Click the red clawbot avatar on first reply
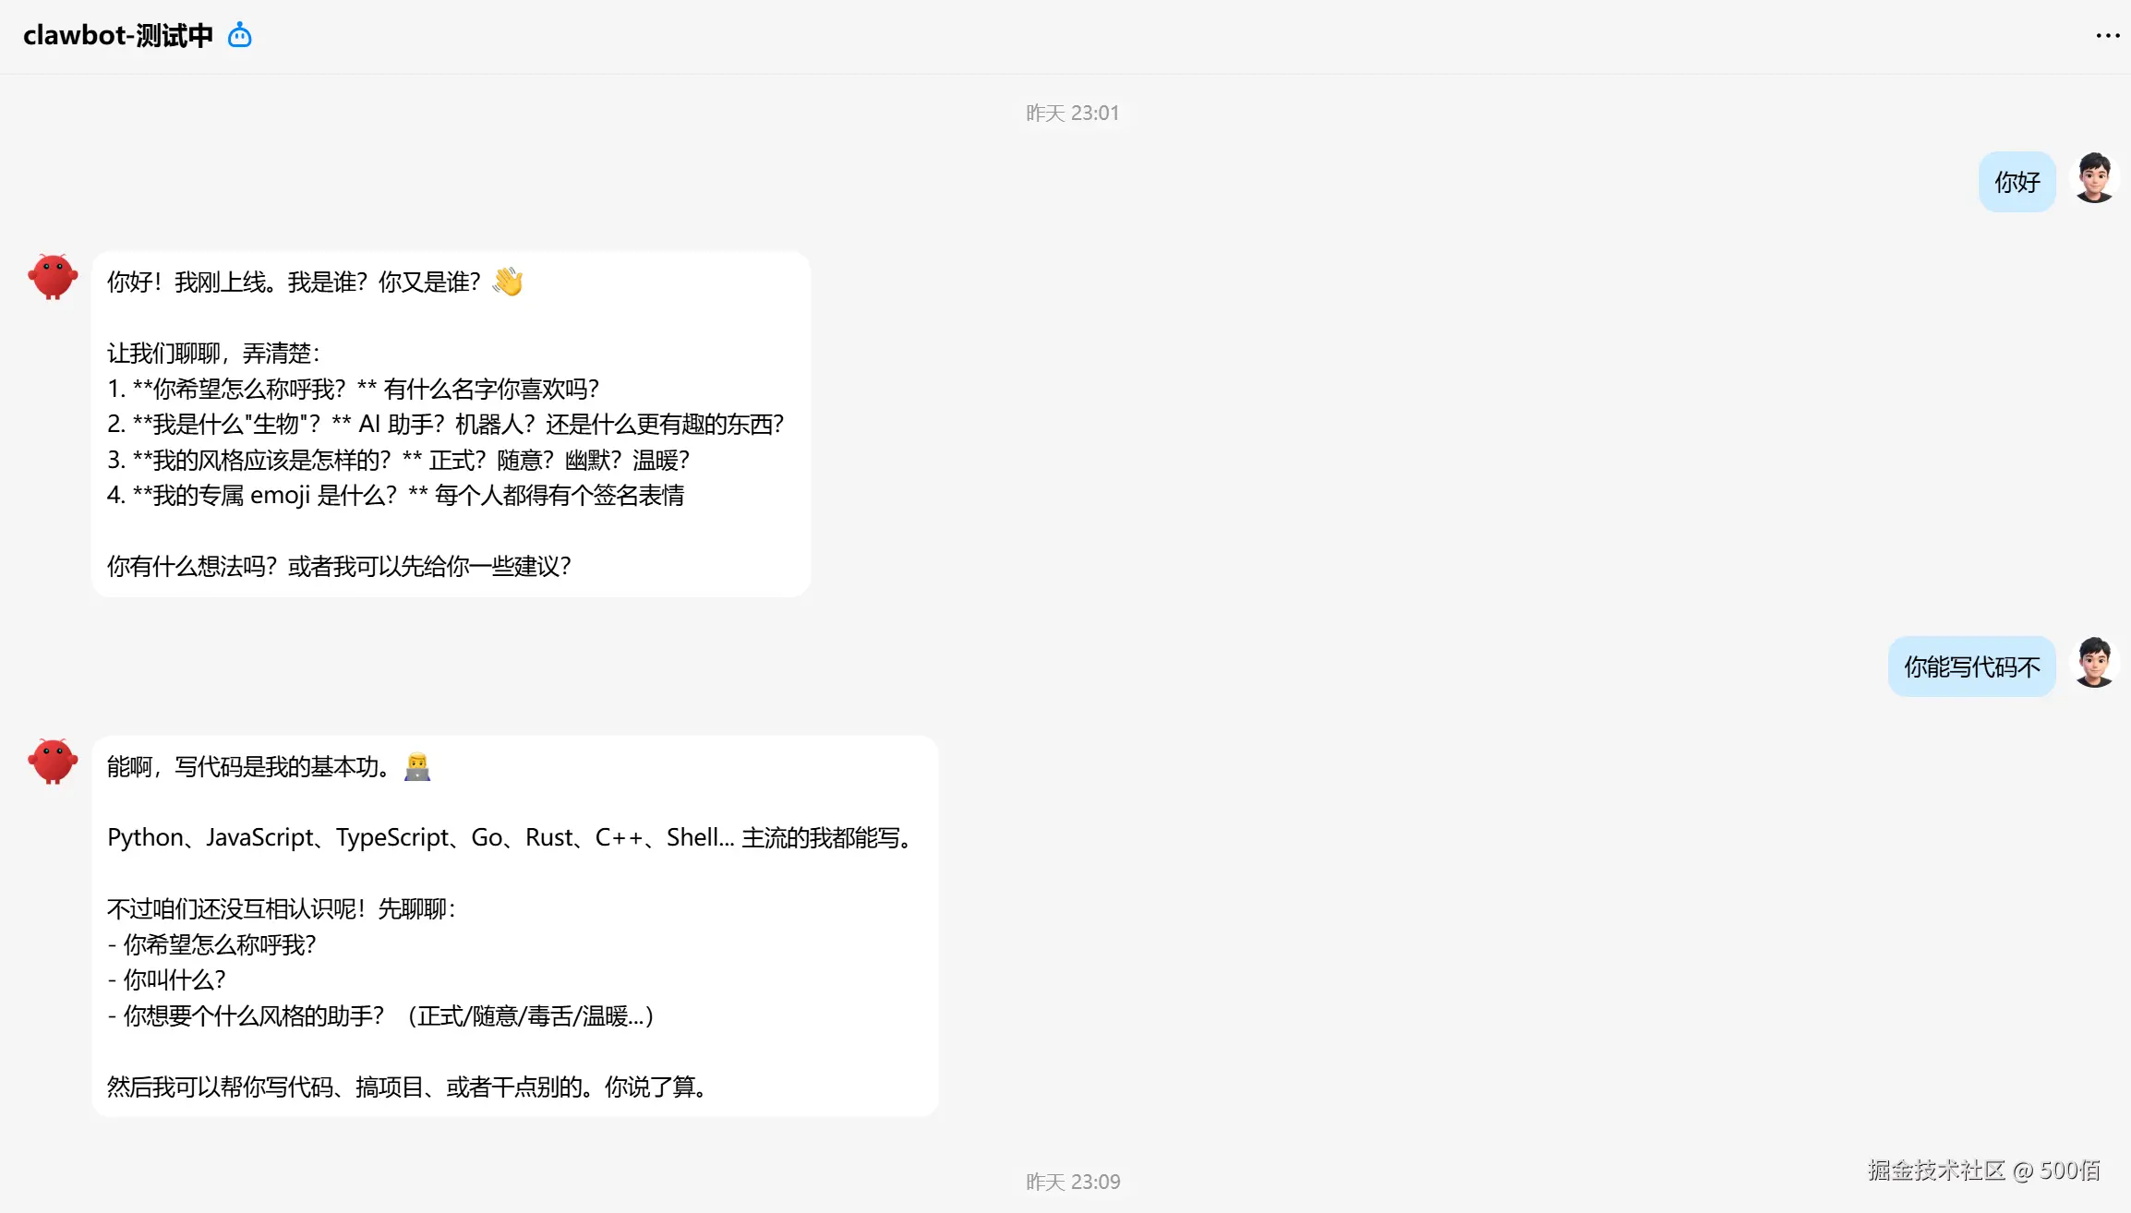 click(x=53, y=276)
